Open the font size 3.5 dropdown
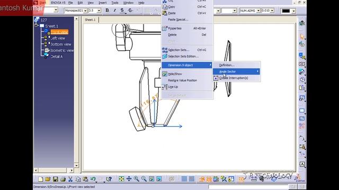This screenshot has width=339, height=190. coord(99,11)
